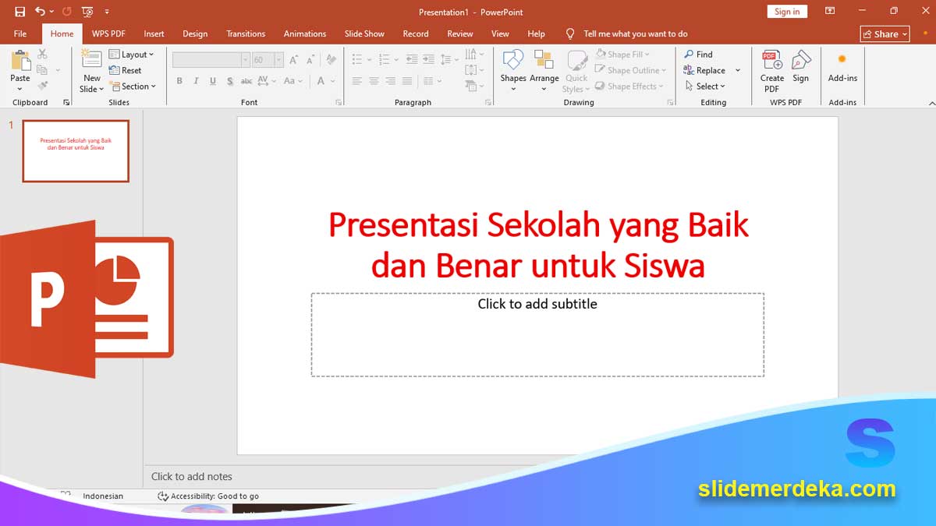Toggle Center paragraph alignment
This screenshot has width=936, height=526.
click(374, 81)
